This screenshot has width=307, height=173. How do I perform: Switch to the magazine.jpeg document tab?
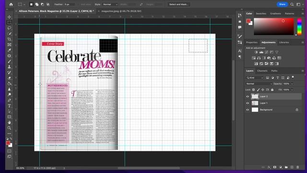click(x=121, y=11)
